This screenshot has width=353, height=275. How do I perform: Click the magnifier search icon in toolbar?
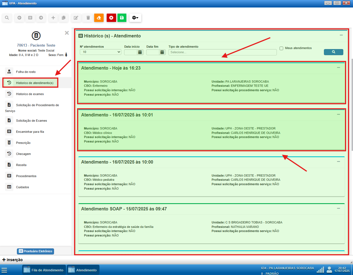pos(7,18)
